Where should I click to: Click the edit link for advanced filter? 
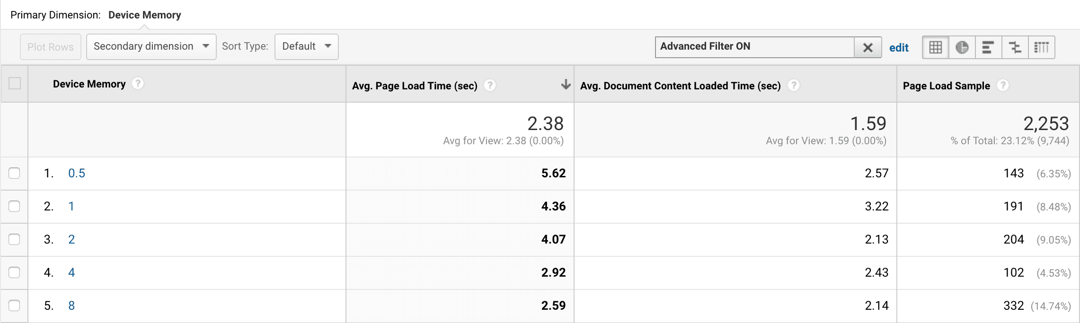(898, 48)
